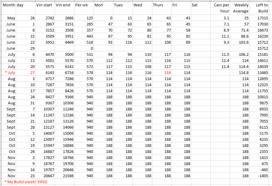This screenshot has height=186, width=272.
Task: Click the red "* July" month cell
Action: tap(9, 73)
